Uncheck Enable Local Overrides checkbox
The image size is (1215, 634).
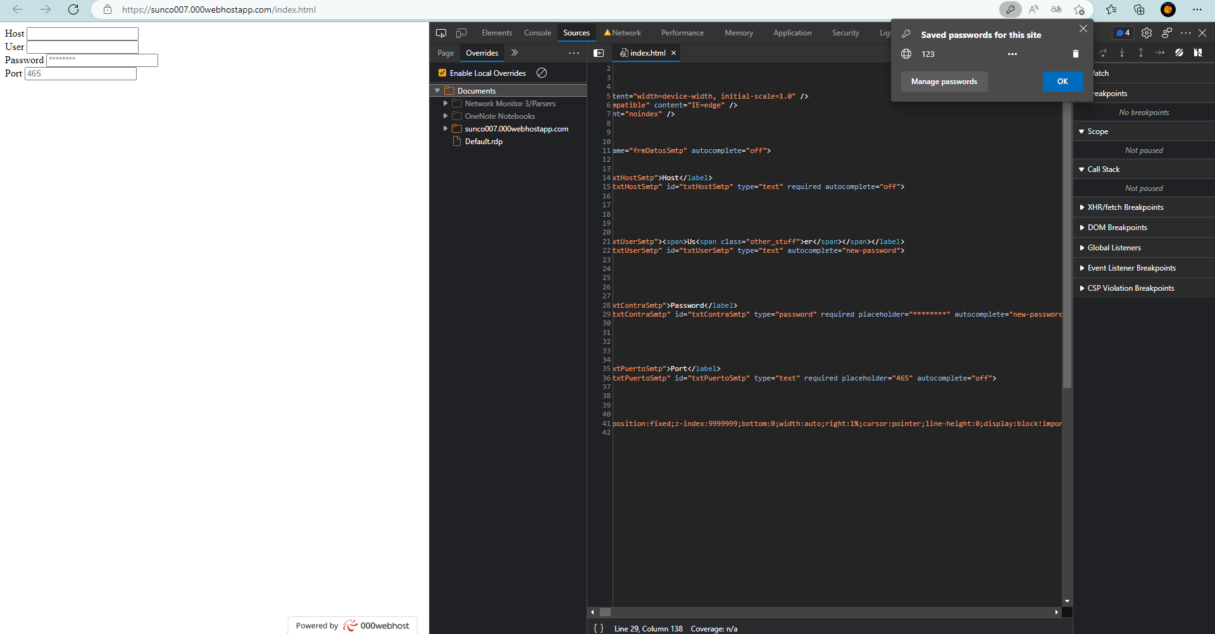pos(442,73)
